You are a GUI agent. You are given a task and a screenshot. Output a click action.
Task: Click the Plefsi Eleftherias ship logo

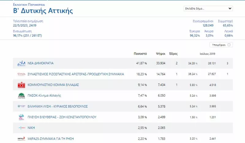pyautogui.click(x=21, y=117)
